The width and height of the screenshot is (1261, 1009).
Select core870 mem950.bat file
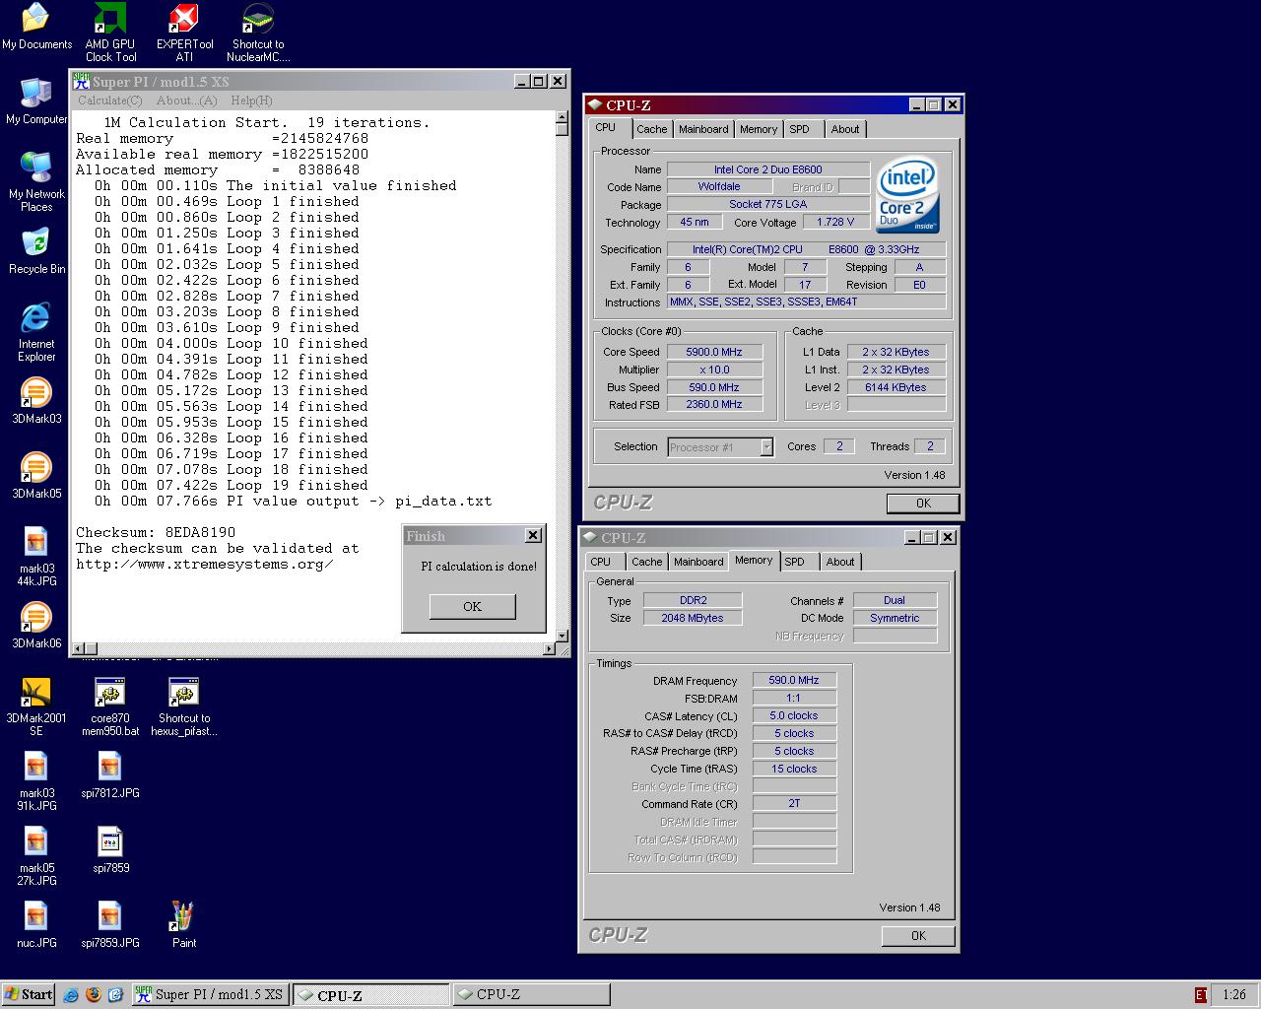(110, 706)
